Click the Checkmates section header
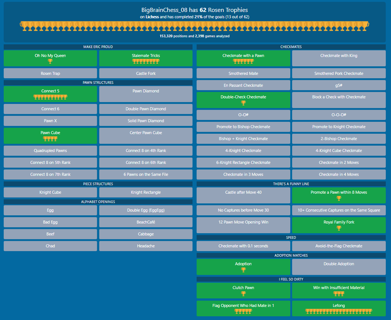The width and height of the screenshot is (391, 320). tap(291, 47)
